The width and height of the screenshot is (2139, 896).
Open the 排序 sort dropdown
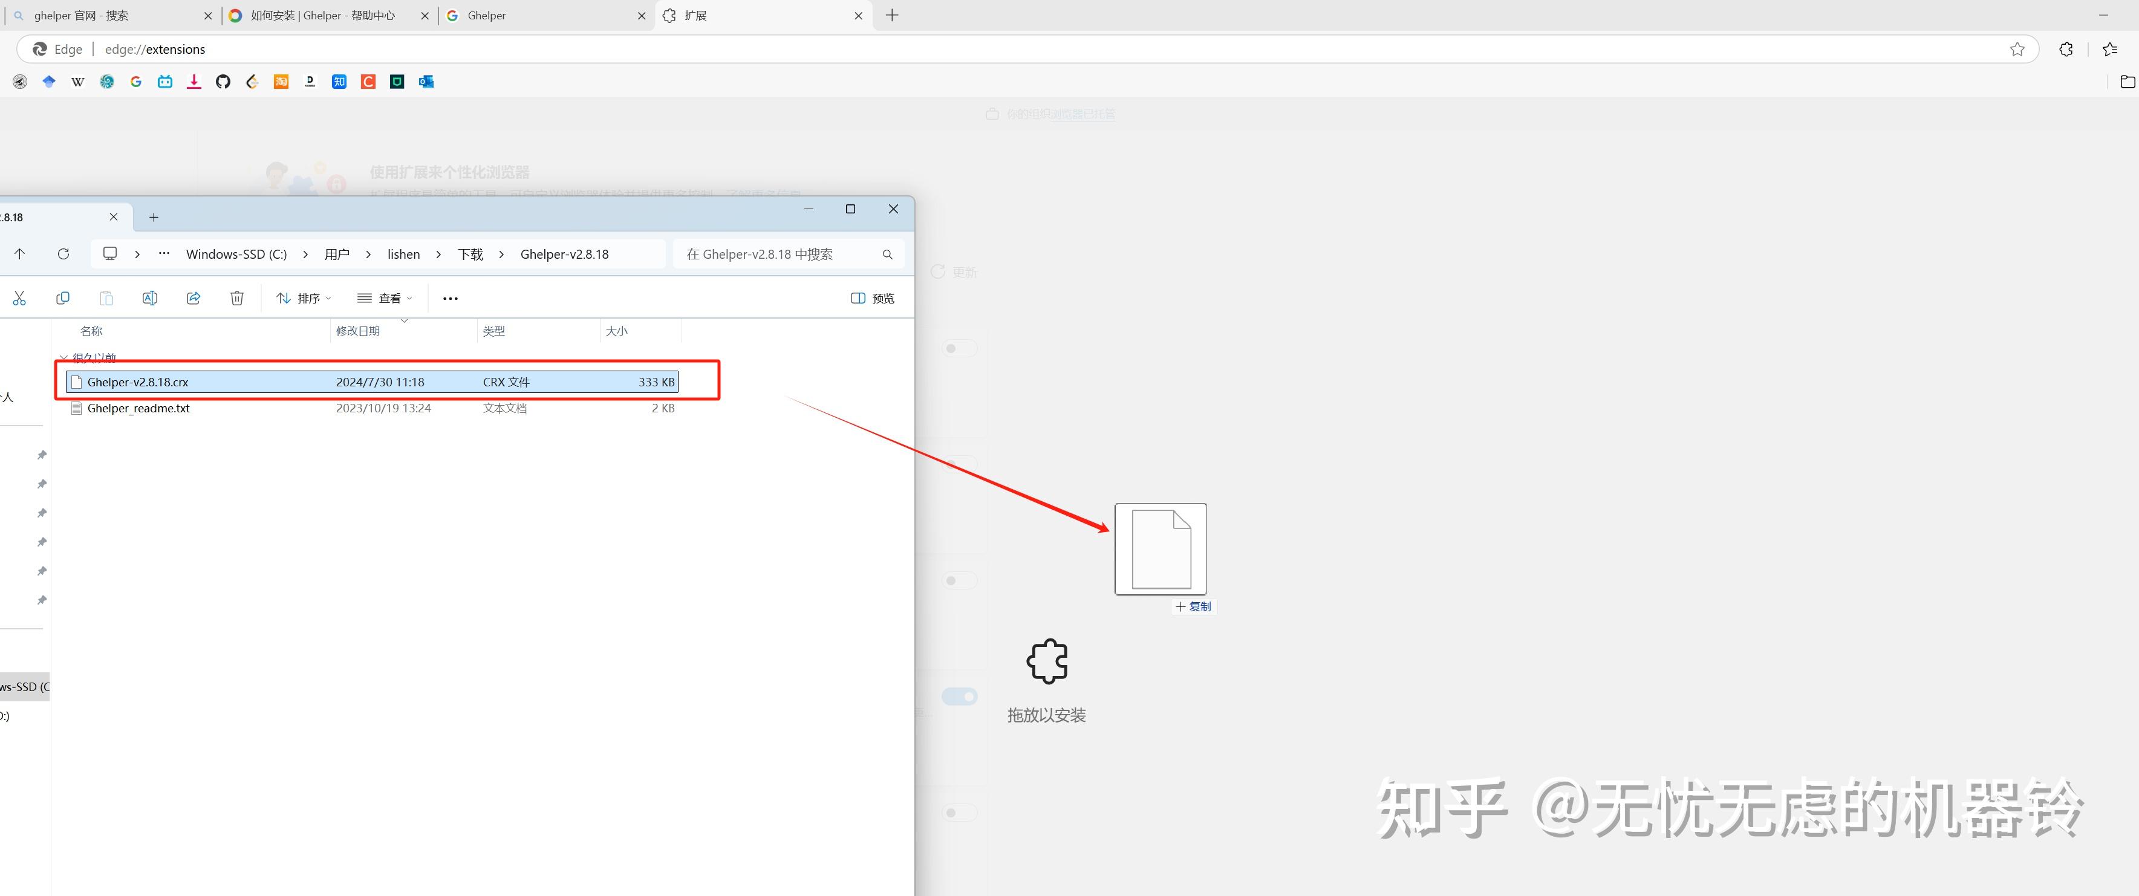point(304,298)
